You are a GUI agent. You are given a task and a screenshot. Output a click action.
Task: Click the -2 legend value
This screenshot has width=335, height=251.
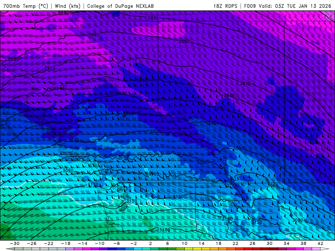click(134, 243)
